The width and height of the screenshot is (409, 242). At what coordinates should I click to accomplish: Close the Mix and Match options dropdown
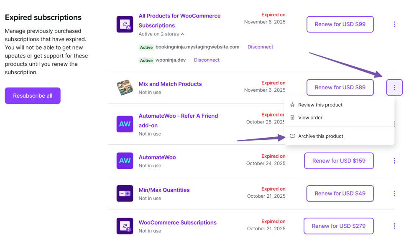(394, 88)
